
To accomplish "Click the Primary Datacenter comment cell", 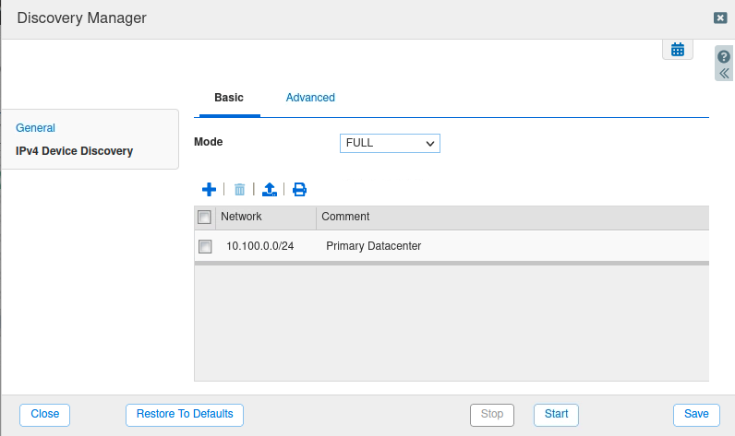I will pyautogui.click(x=373, y=246).
